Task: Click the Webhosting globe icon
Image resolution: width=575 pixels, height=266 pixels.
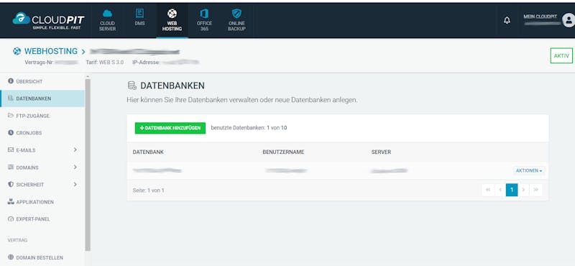Action: [17, 51]
